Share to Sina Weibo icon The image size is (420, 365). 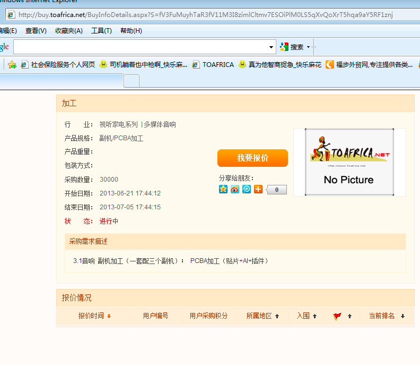pyautogui.click(x=235, y=189)
